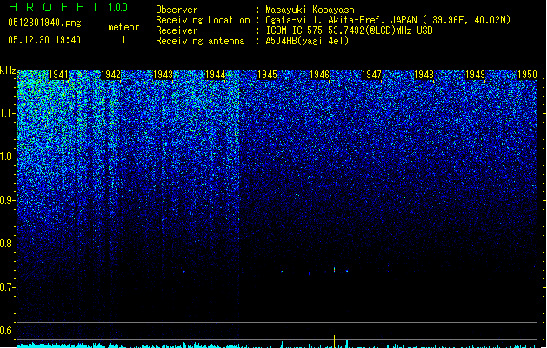The image size is (547, 348).
Task: Click the 0.8 kHz axis label
Action: tap(8, 244)
